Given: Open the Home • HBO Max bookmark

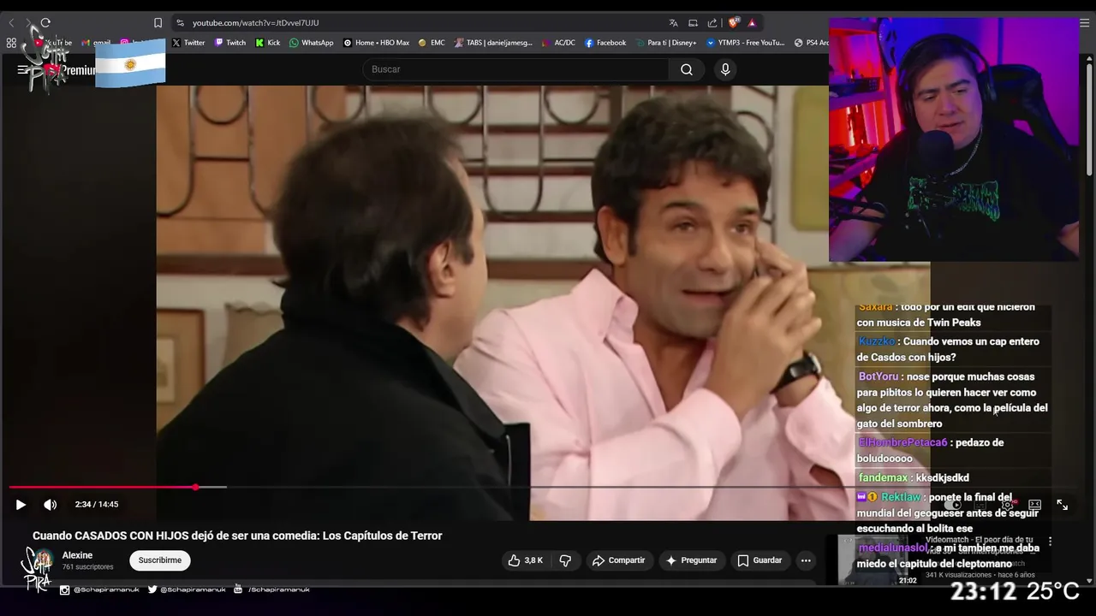Looking at the screenshot, I should [376, 43].
